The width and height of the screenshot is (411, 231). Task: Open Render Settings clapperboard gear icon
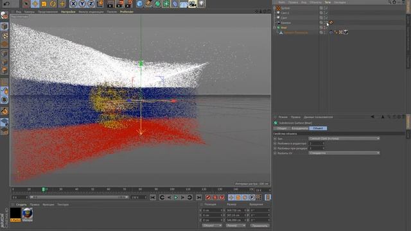coord(128,4)
